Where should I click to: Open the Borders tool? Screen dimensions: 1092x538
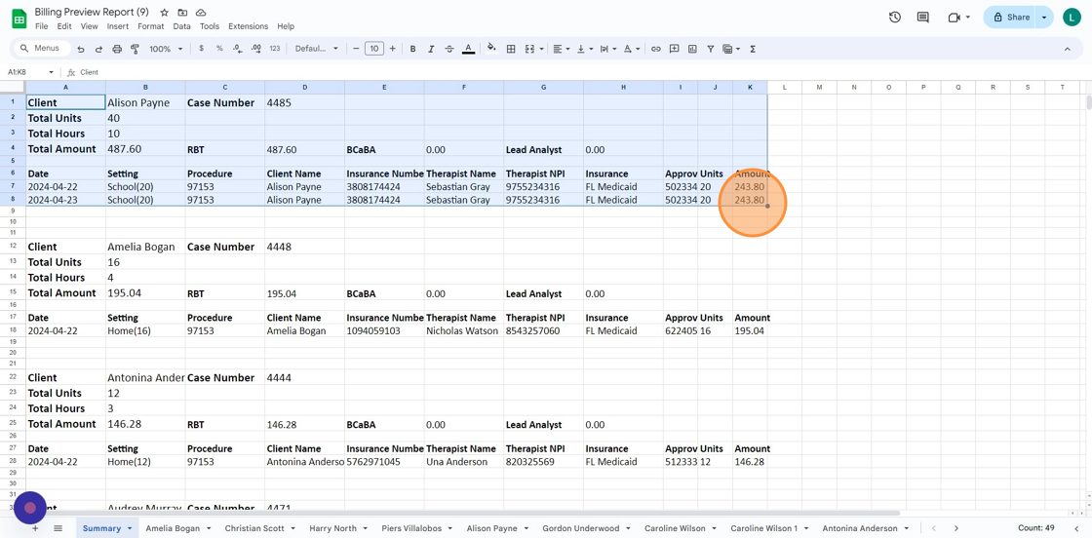[511, 49]
